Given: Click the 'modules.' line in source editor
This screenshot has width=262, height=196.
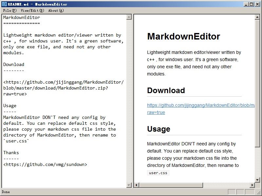Looking at the screenshot, I should [x=14, y=53].
